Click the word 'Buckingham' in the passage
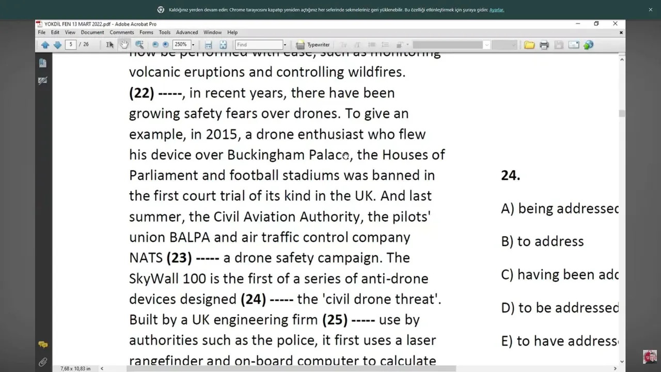Screen dimensions: 661x372 (266, 155)
